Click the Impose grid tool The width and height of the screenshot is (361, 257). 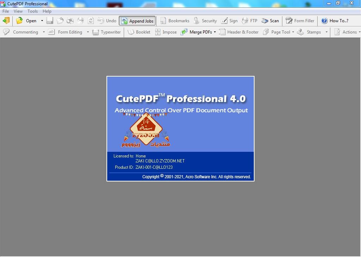click(x=166, y=32)
